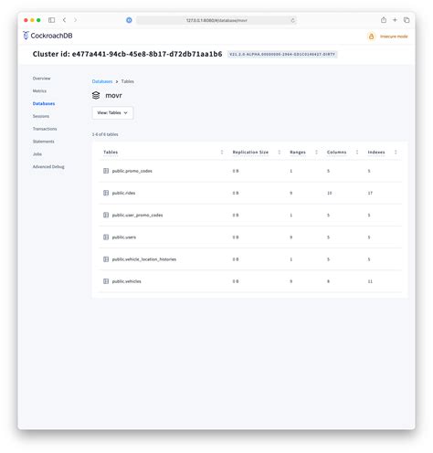Click table icon next to public.vehicles
The image size is (433, 453).
click(x=106, y=281)
